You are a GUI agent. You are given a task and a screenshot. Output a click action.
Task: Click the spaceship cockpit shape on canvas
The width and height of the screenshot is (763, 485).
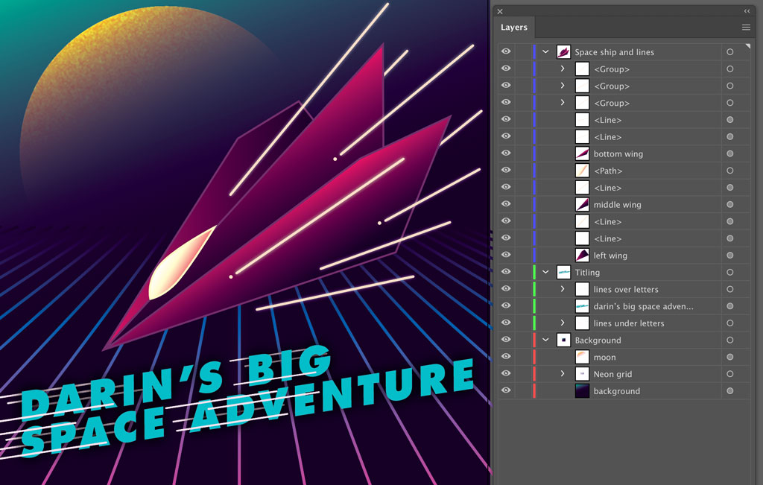(177, 265)
